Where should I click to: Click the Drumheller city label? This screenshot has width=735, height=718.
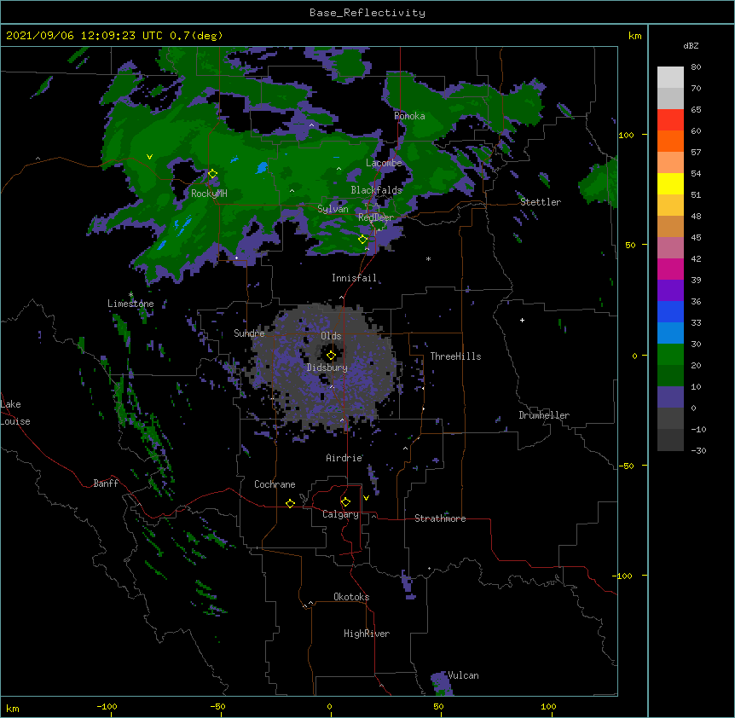(x=544, y=415)
